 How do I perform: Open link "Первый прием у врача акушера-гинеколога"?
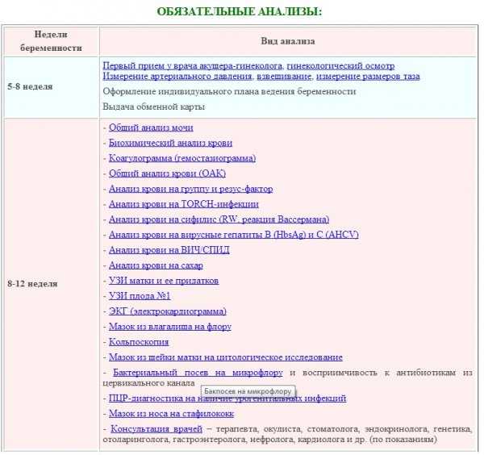pyautogui.click(x=192, y=66)
